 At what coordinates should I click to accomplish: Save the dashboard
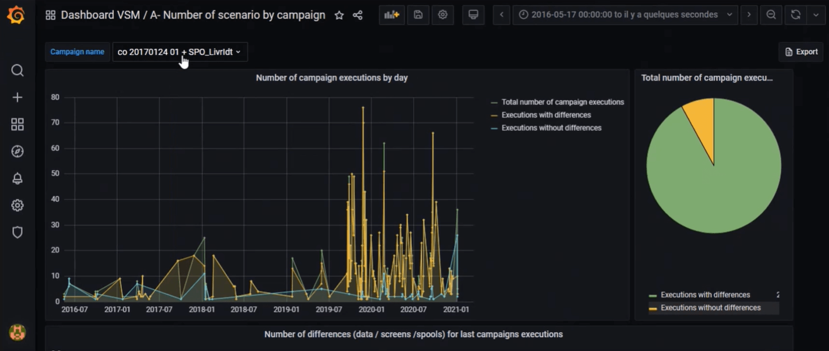click(418, 15)
